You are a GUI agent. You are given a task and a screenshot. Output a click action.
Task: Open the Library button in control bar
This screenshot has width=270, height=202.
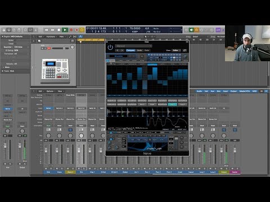tap(4, 30)
